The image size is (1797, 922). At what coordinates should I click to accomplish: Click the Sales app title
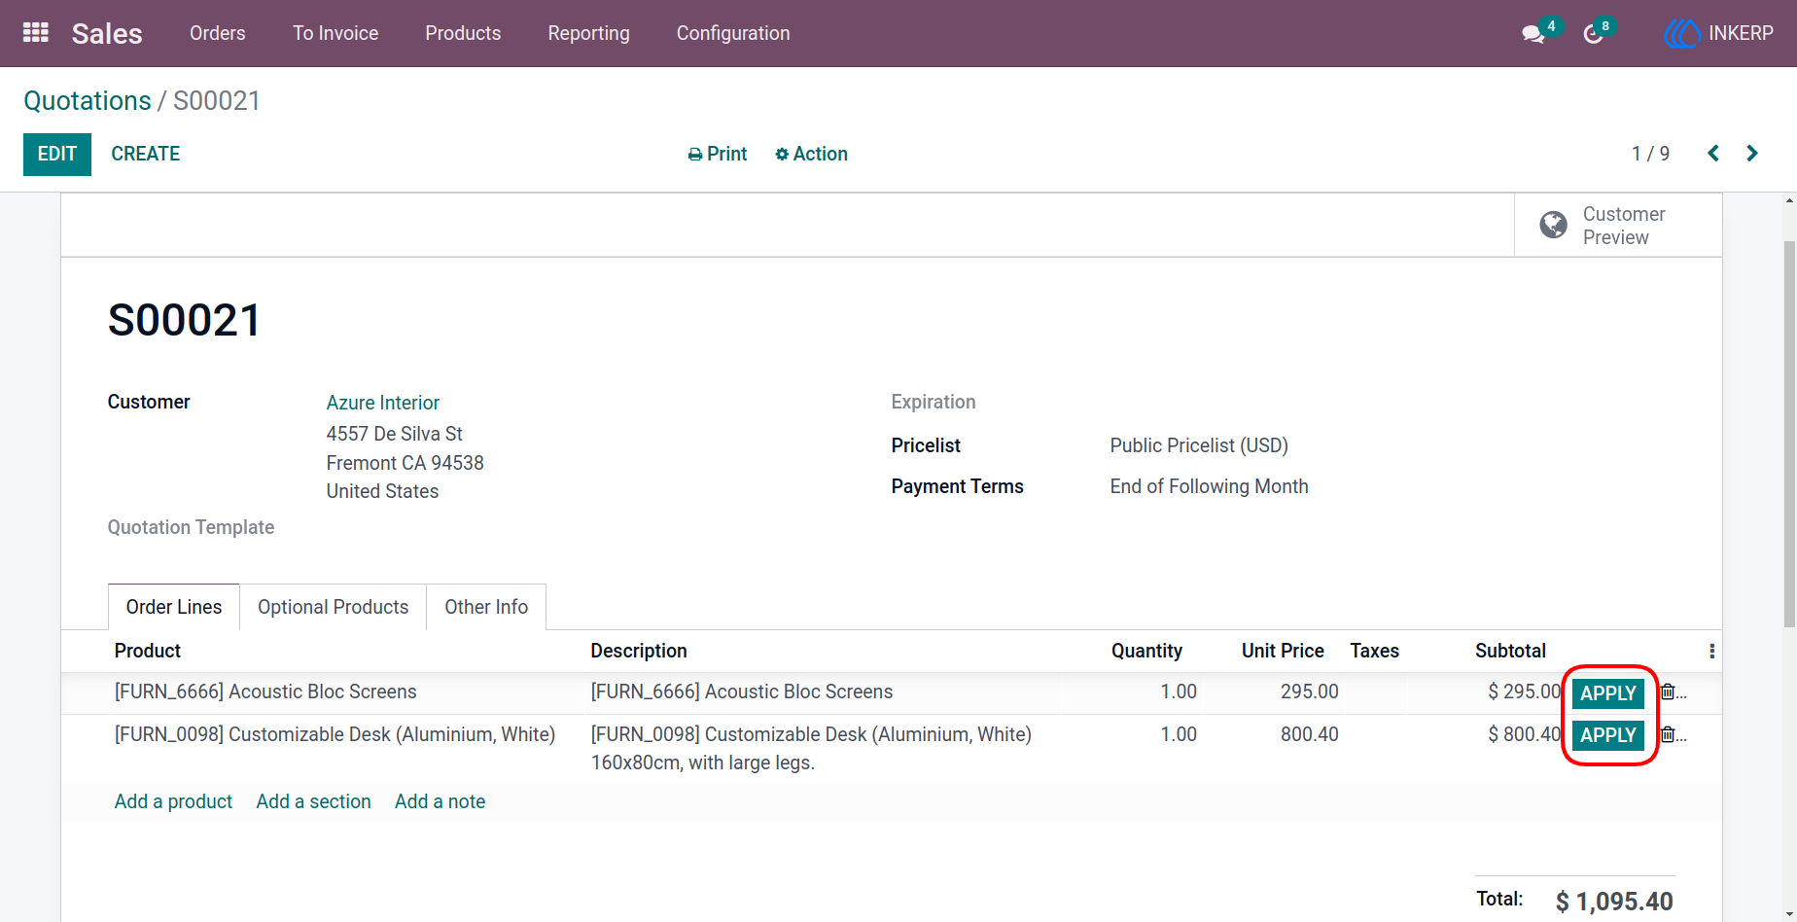[x=107, y=33]
